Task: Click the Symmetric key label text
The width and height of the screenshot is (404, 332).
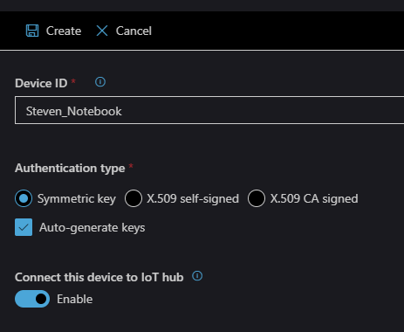Action: [x=77, y=199]
